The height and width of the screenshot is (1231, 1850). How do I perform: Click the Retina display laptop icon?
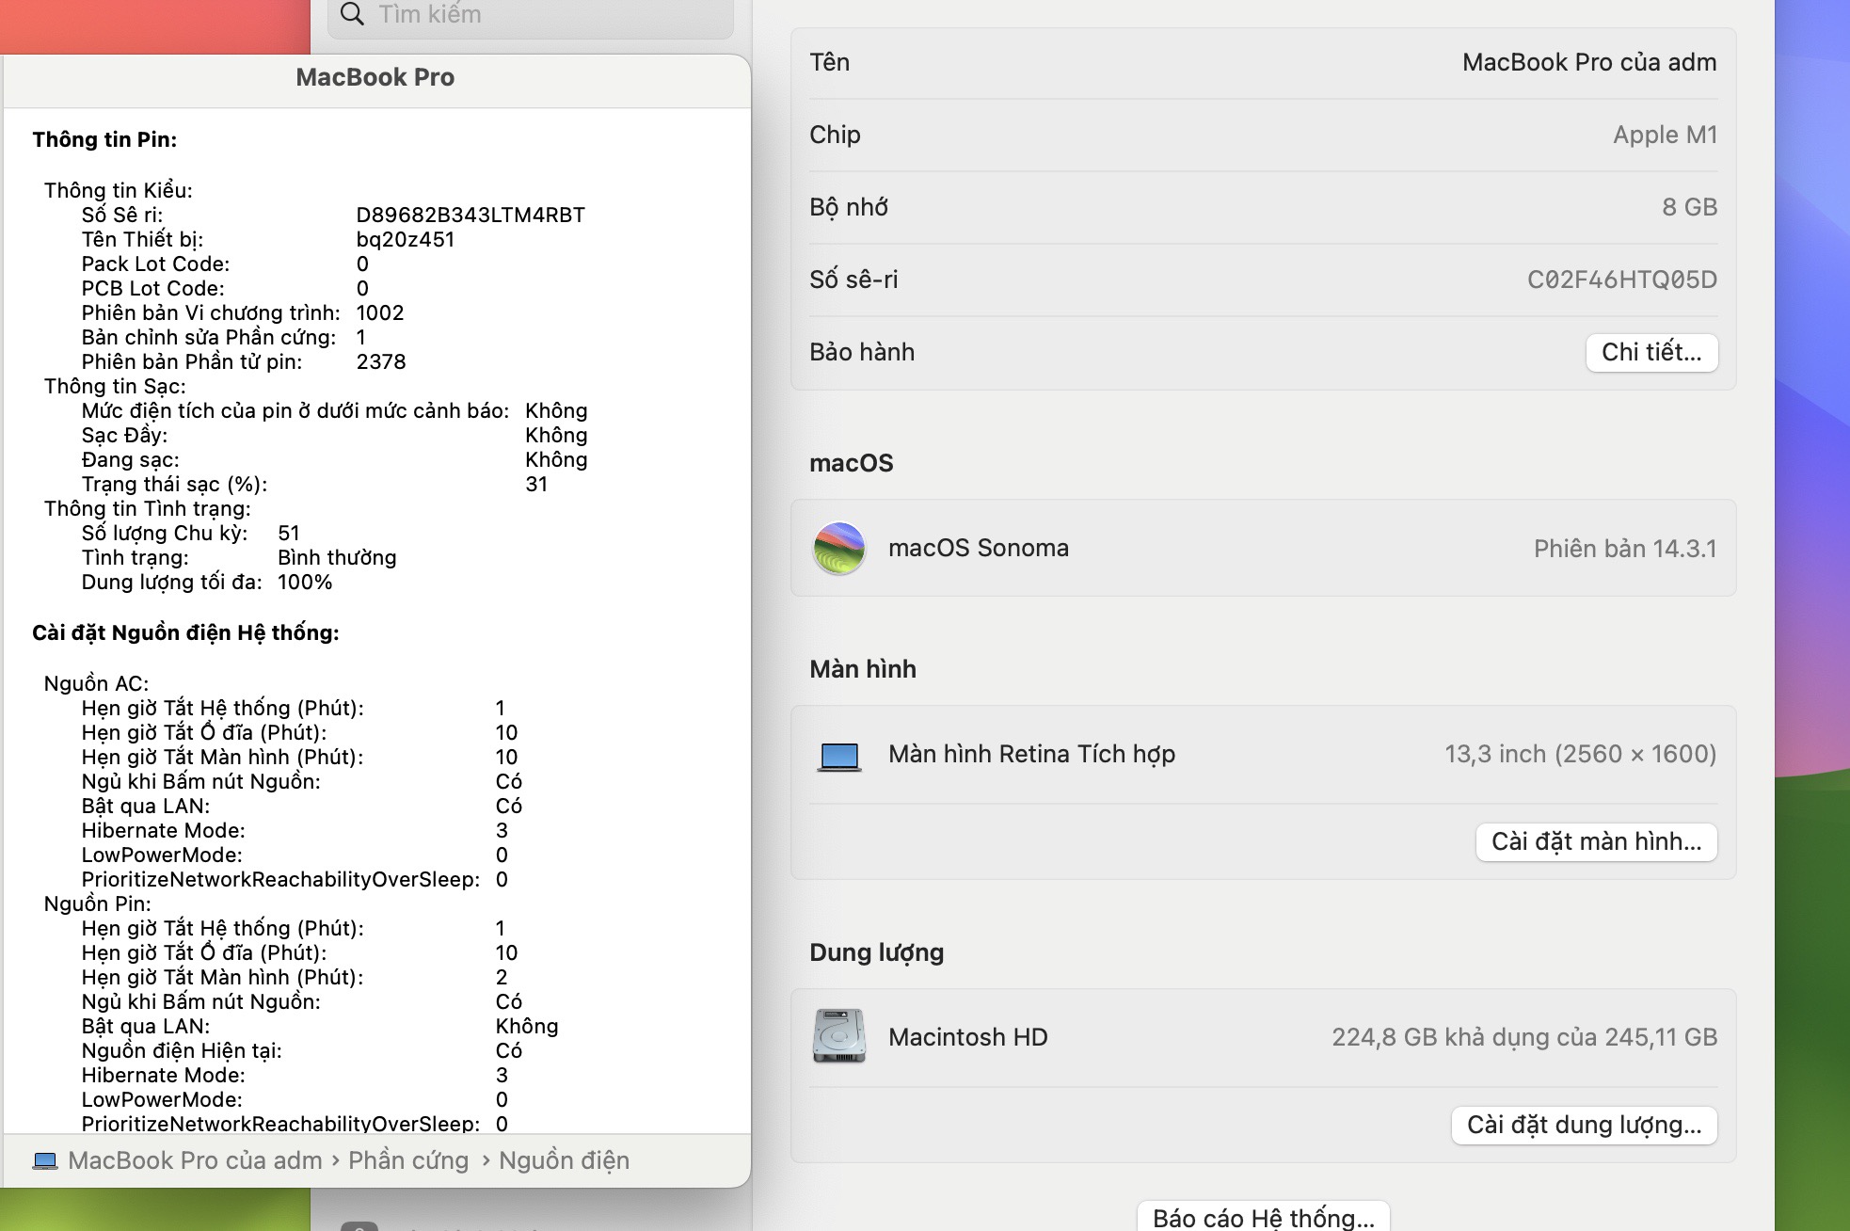[x=839, y=756]
